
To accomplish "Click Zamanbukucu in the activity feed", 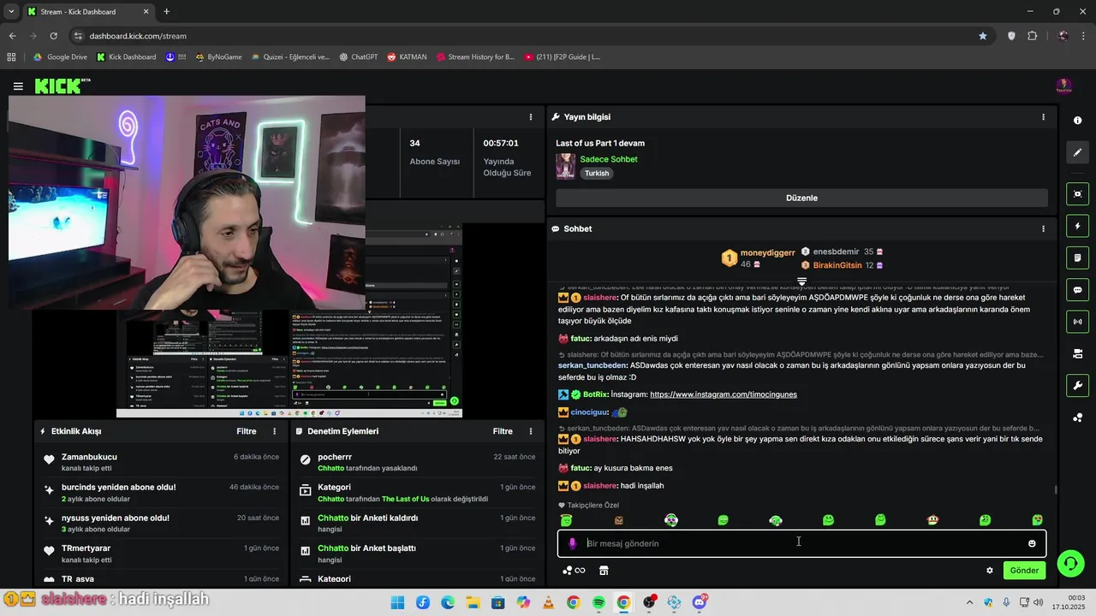I will 89,458.
